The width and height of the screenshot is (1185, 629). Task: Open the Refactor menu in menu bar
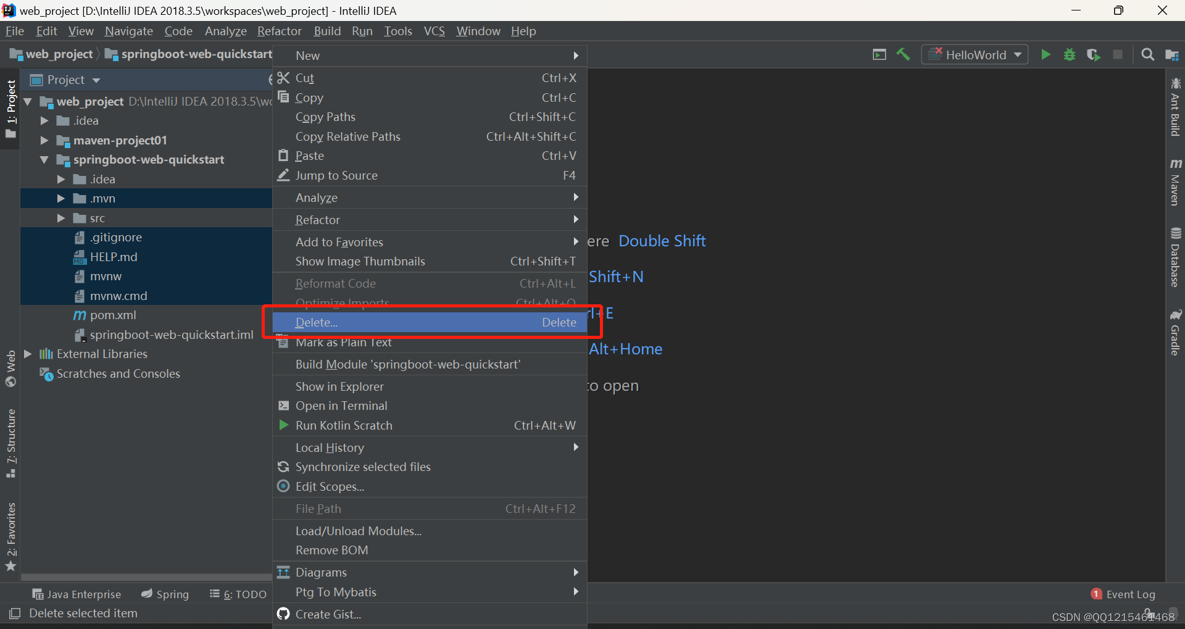279,31
